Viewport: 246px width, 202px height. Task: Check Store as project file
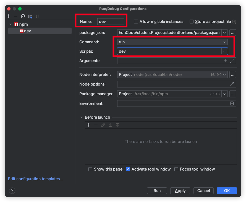click(192, 22)
